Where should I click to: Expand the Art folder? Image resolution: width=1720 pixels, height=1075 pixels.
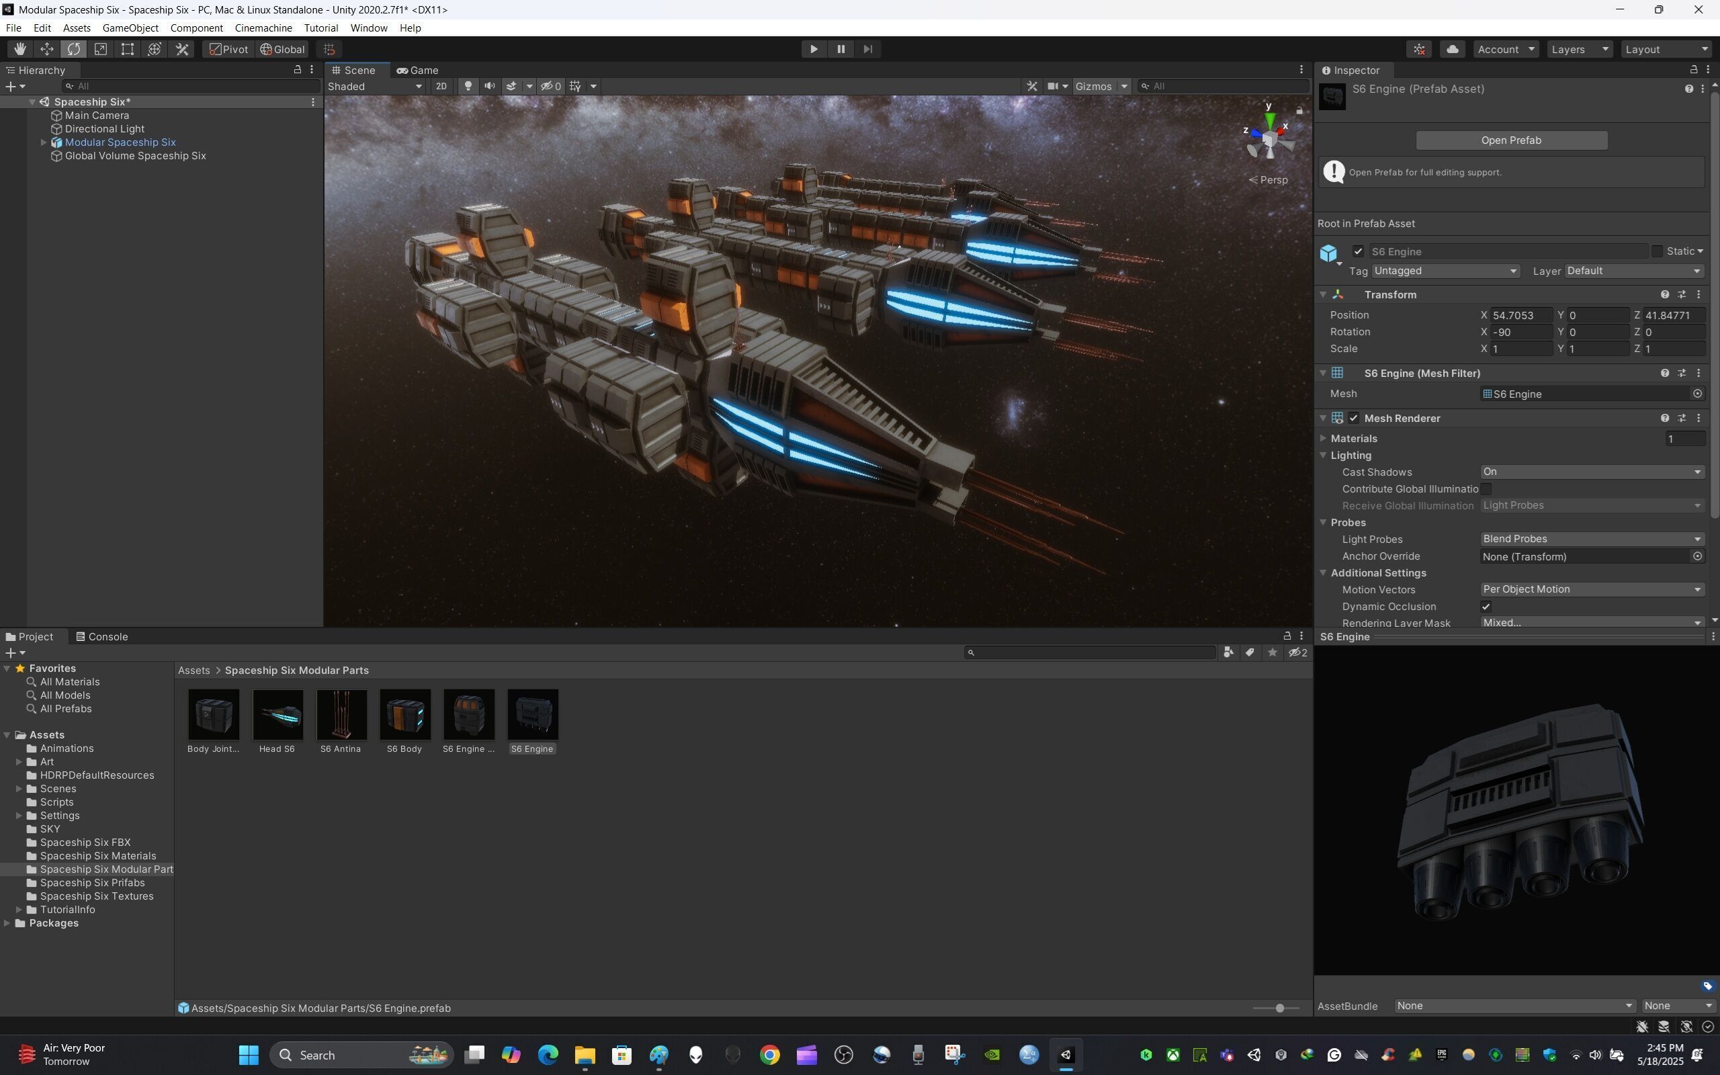[19, 762]
